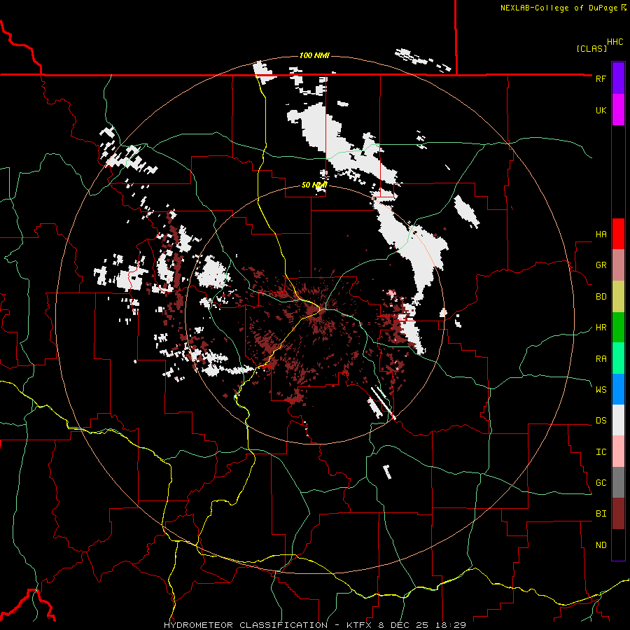Click the HA legend label
The image size is (630, 630).
601,234
